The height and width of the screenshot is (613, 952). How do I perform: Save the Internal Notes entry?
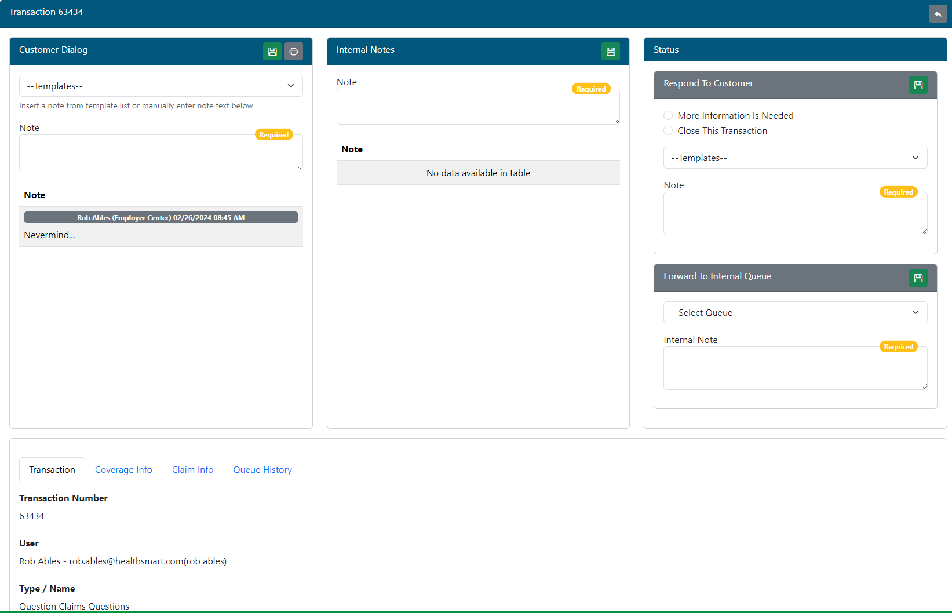click(x=611, y=52)
